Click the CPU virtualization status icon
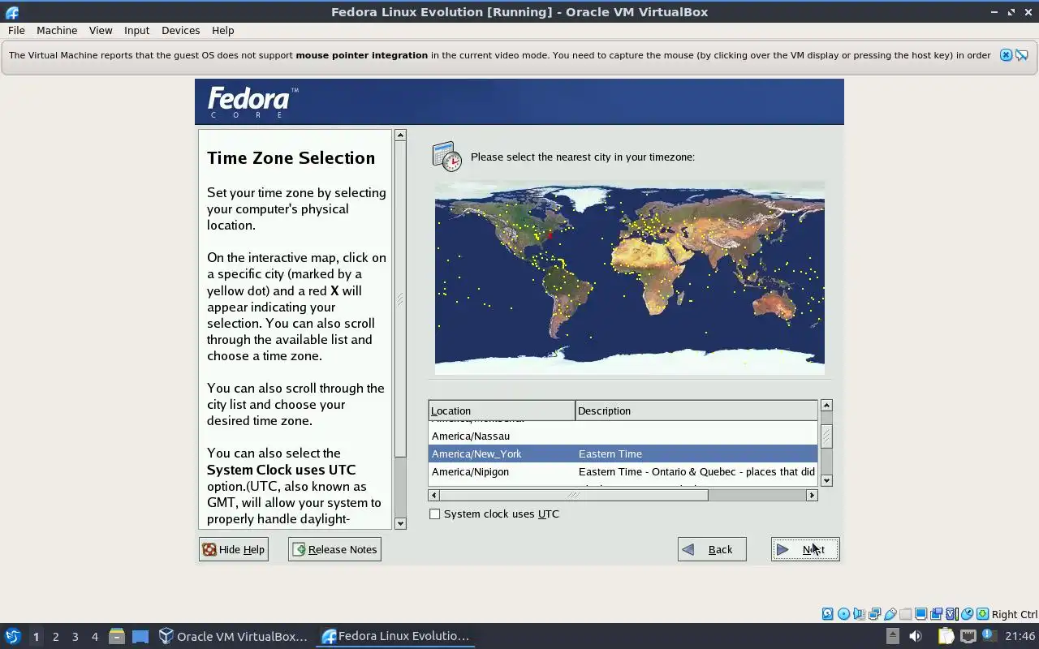The image size is (1039, 649). (x=951, y=614)
